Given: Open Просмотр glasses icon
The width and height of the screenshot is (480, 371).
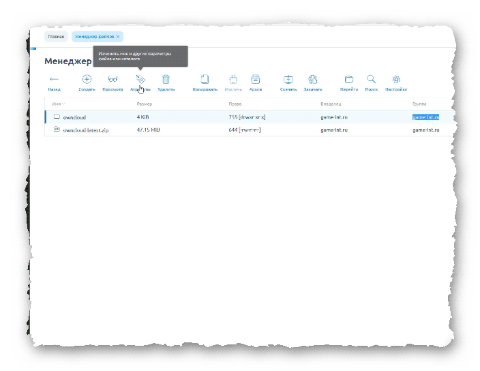Looking at the screenshot, I should (x=112, y=79).
